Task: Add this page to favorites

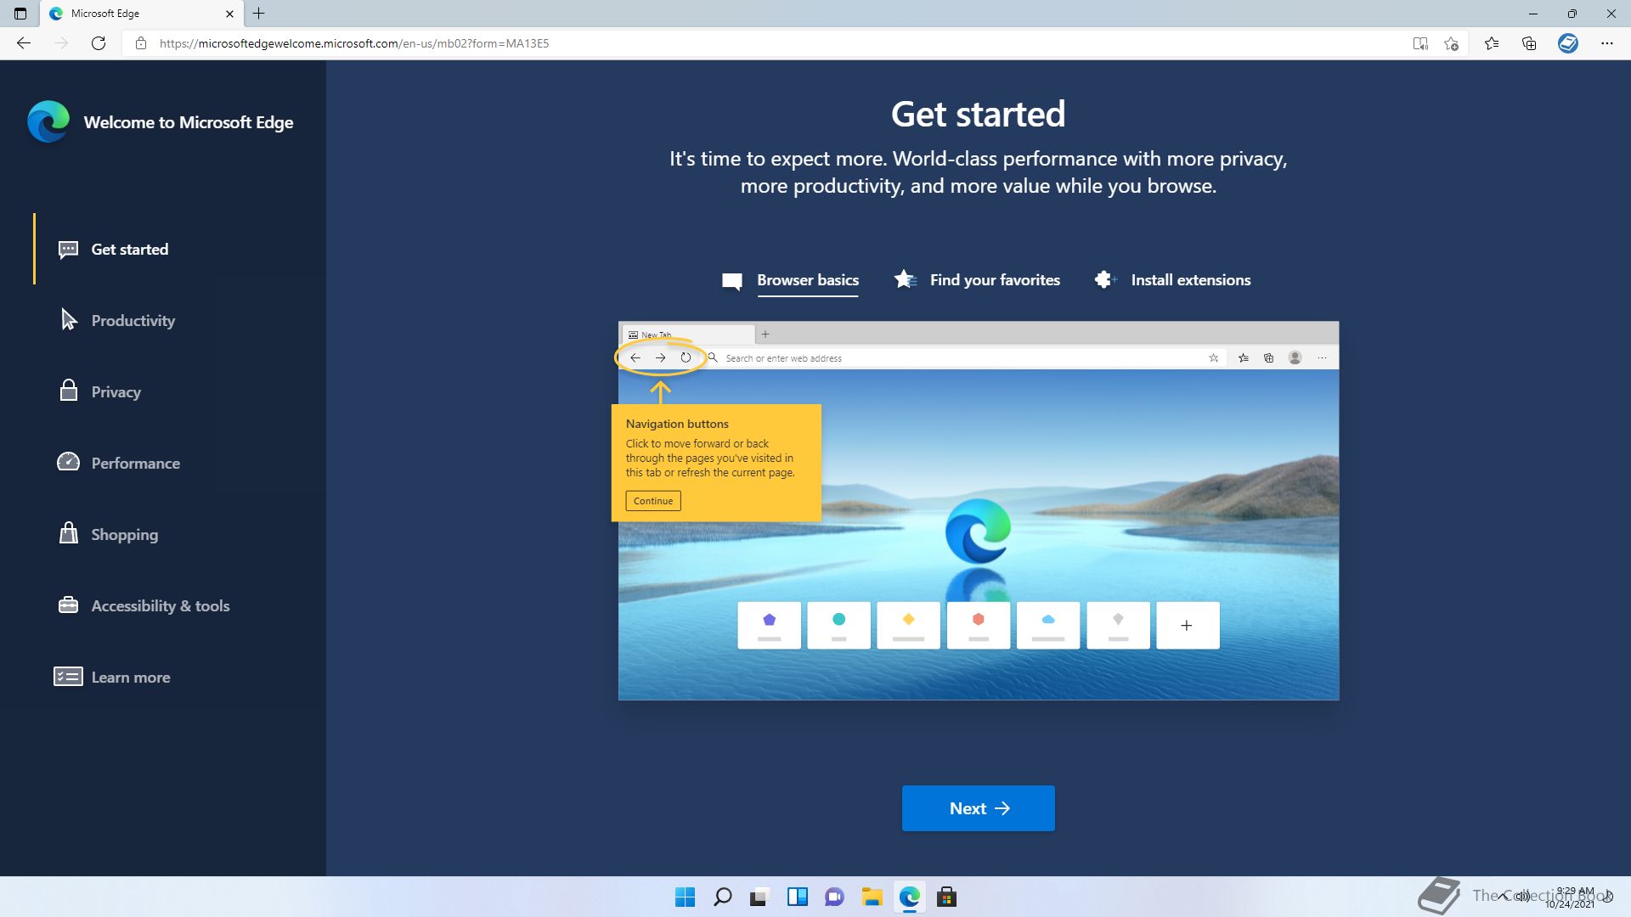Action: [1451, 43]
